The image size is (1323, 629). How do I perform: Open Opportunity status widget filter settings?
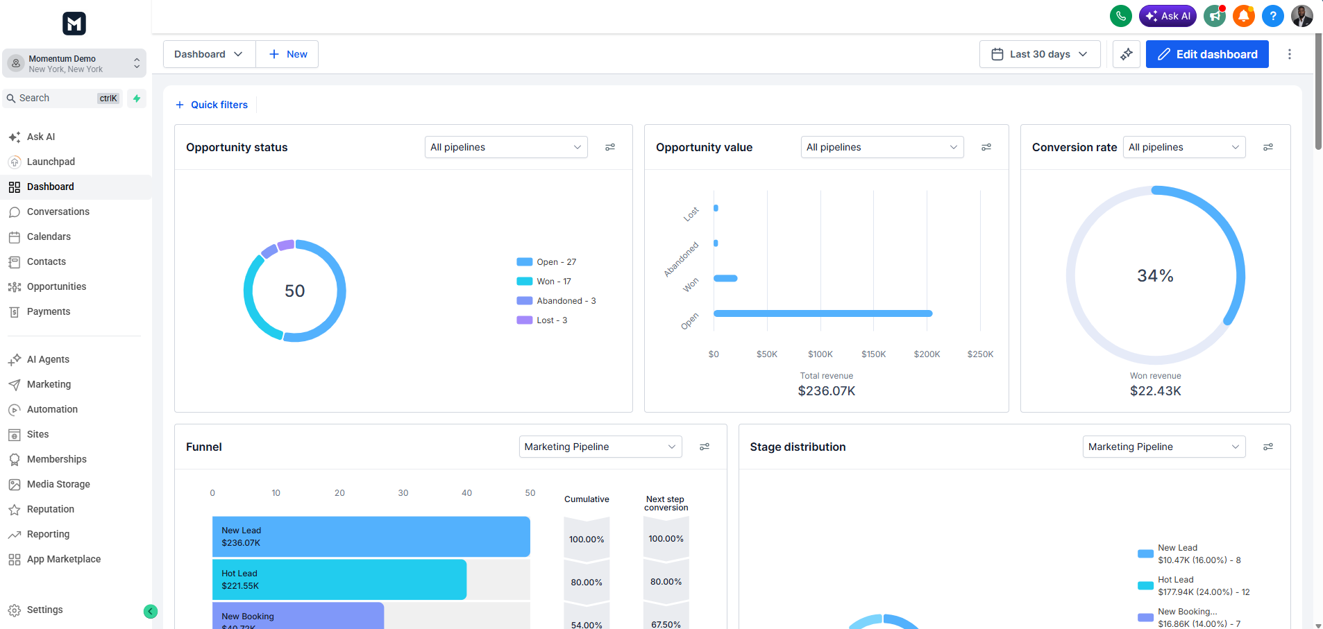610,147
